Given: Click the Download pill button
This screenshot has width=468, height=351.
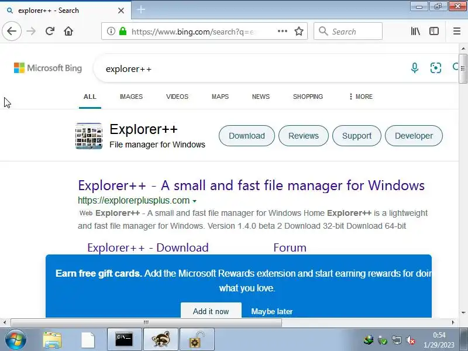Looking at the screenshot, I should click(x=246, y=136).
